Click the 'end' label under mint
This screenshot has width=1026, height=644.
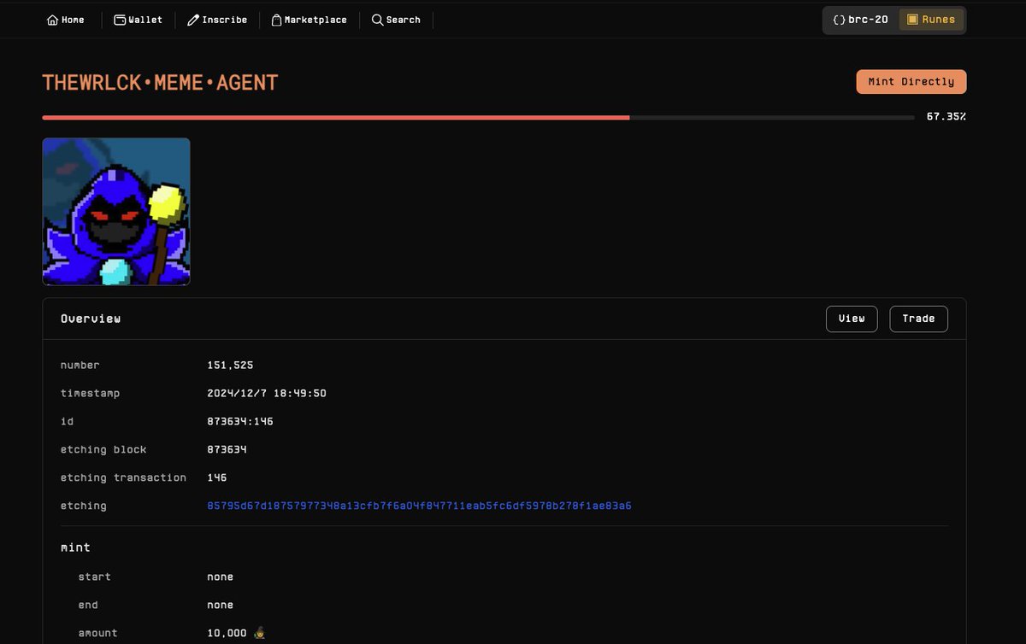88,605
